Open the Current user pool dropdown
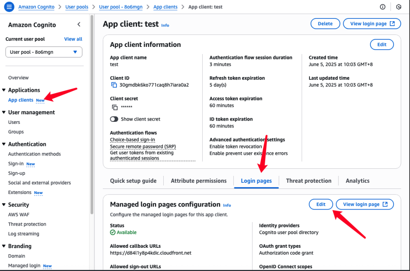410x271 pixels. click(44, 52)
